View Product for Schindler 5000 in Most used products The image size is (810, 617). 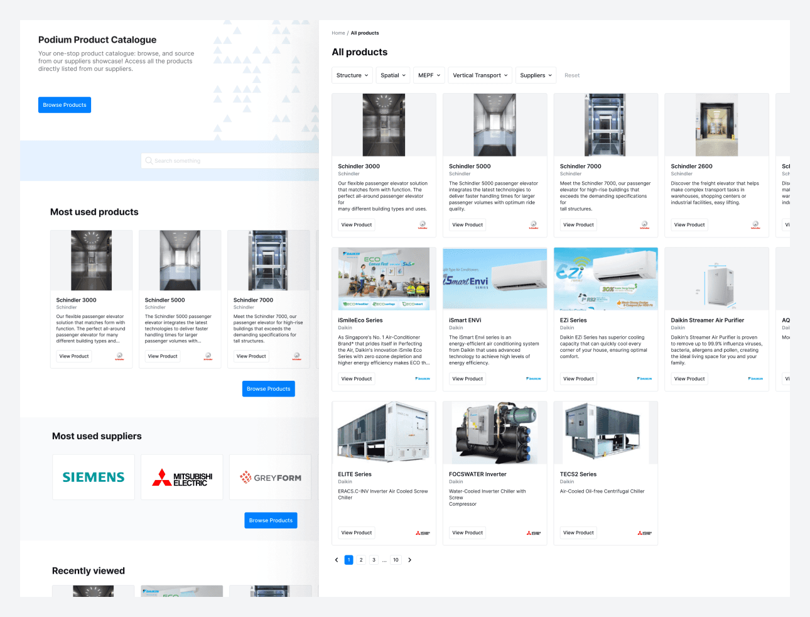(163, 356)
